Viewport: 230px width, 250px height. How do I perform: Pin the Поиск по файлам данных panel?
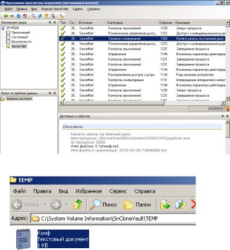point(50,93)
